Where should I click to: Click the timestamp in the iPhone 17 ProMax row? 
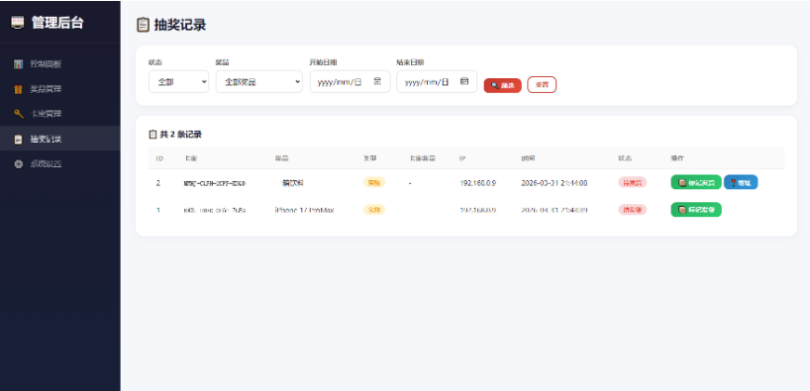(x=555, y=210)
